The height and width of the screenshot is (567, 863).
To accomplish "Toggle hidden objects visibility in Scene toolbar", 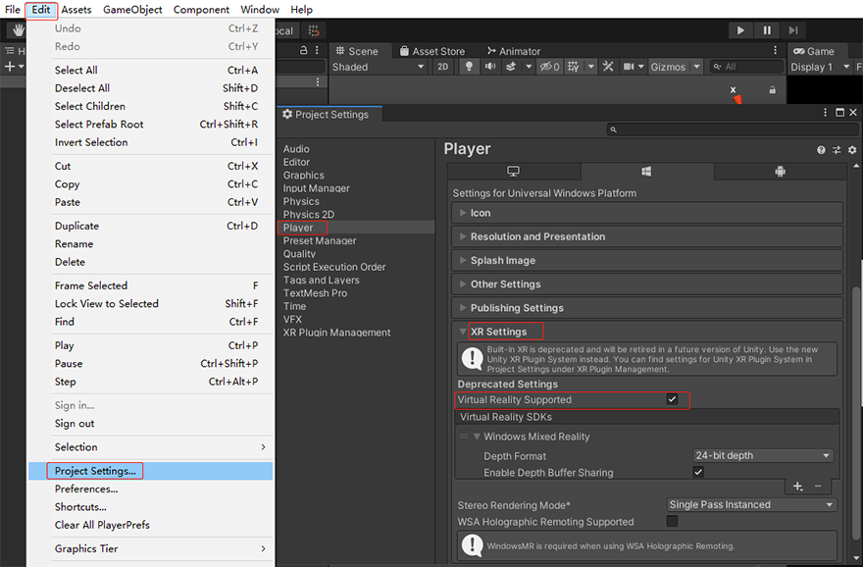I will tap(549, 67).
